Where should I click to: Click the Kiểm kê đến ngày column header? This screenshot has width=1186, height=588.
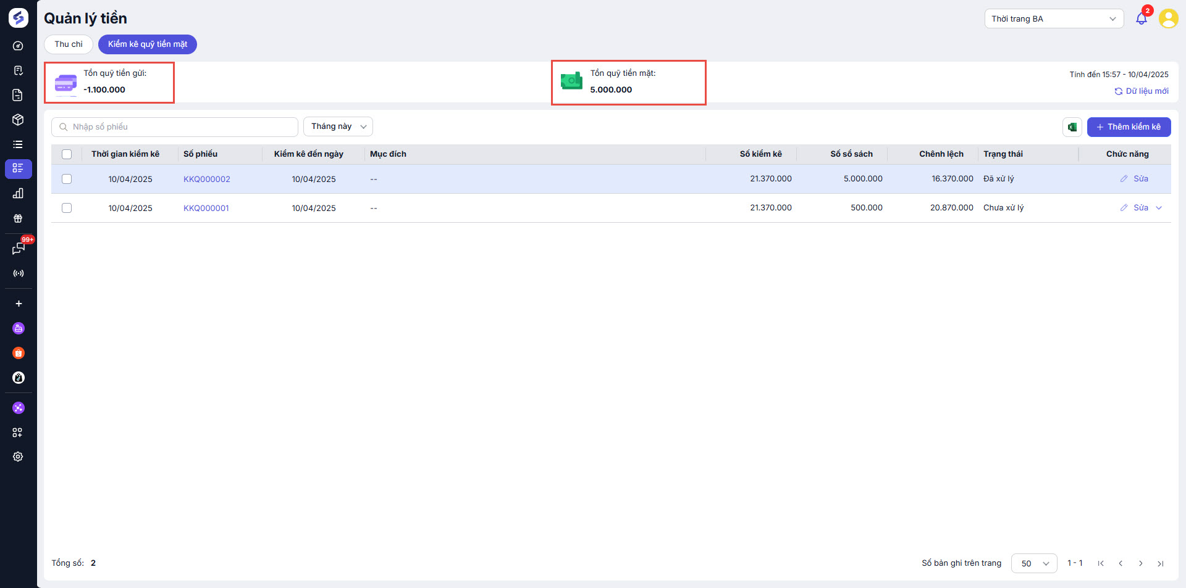pyautogui.click(x=309, y=154)
